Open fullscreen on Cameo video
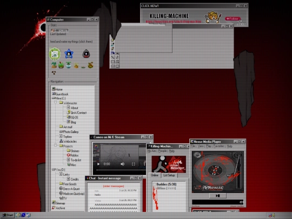The image size is (292, 219). coord(134,164)
